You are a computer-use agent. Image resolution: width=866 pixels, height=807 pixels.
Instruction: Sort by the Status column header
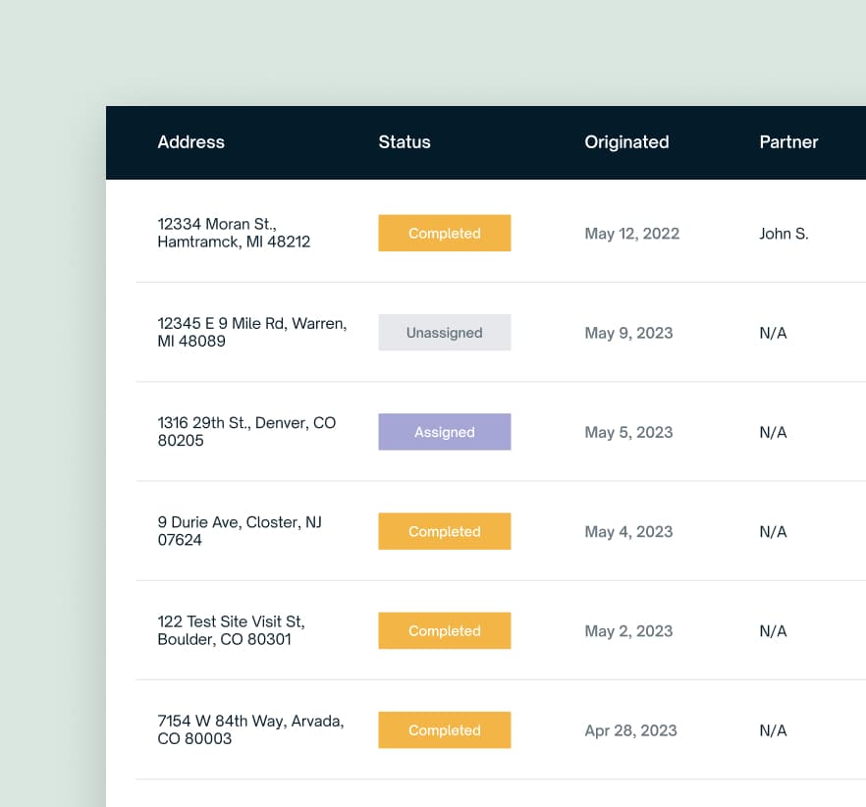point(405,142)
